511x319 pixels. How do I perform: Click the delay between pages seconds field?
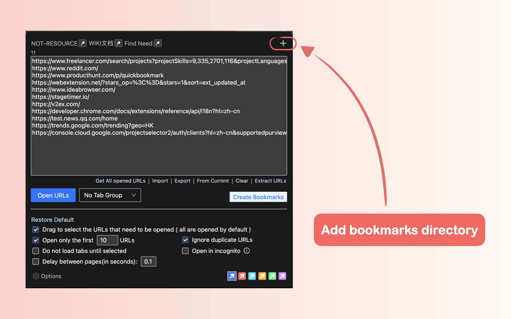148,262
